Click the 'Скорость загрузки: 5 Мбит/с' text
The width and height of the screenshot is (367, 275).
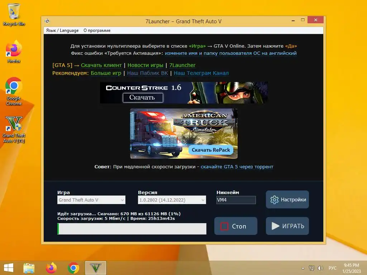[91, 219]
